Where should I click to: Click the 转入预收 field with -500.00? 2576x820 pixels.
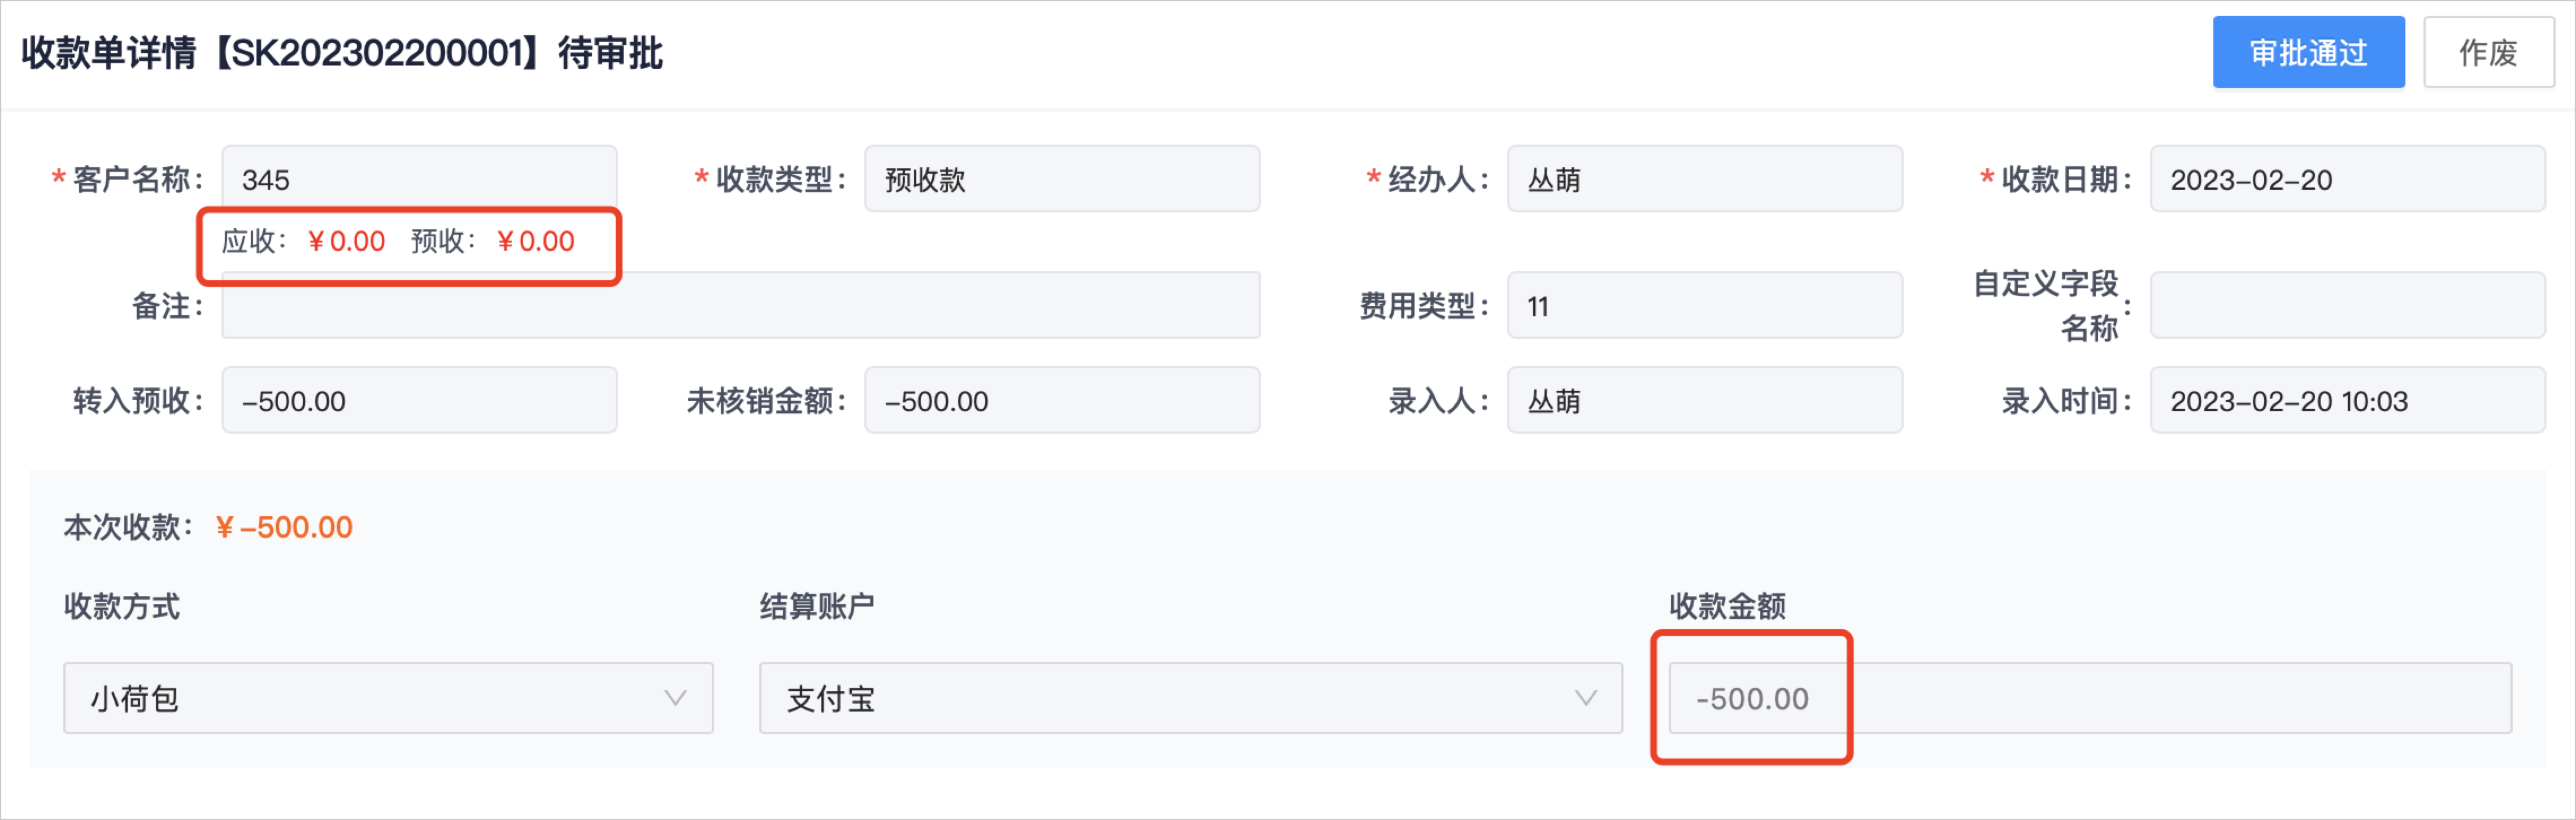tap(419, 400)
